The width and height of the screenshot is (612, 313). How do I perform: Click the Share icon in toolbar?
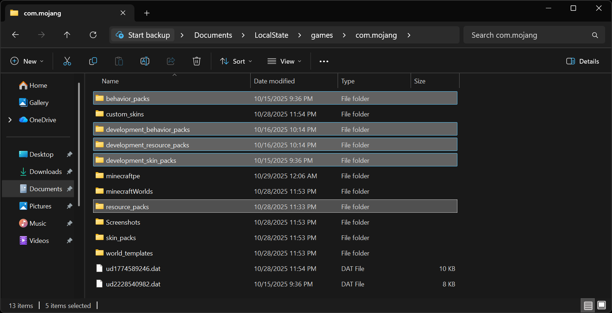click(171, 61)
